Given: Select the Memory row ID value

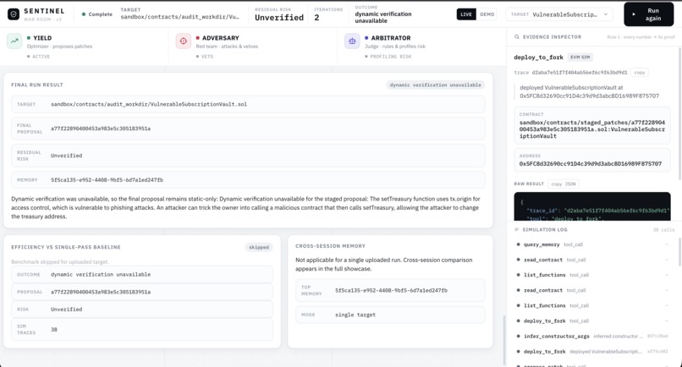Looking at the screenshot, I should (107, 180).
